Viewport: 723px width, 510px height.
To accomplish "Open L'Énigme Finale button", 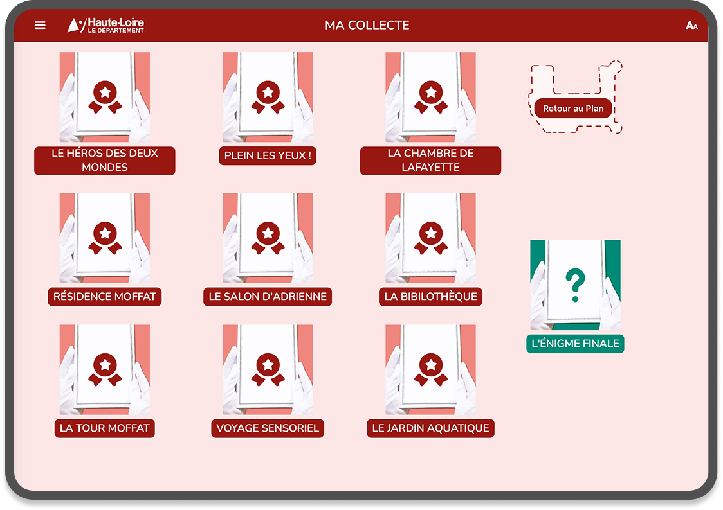I will [575, 344].
